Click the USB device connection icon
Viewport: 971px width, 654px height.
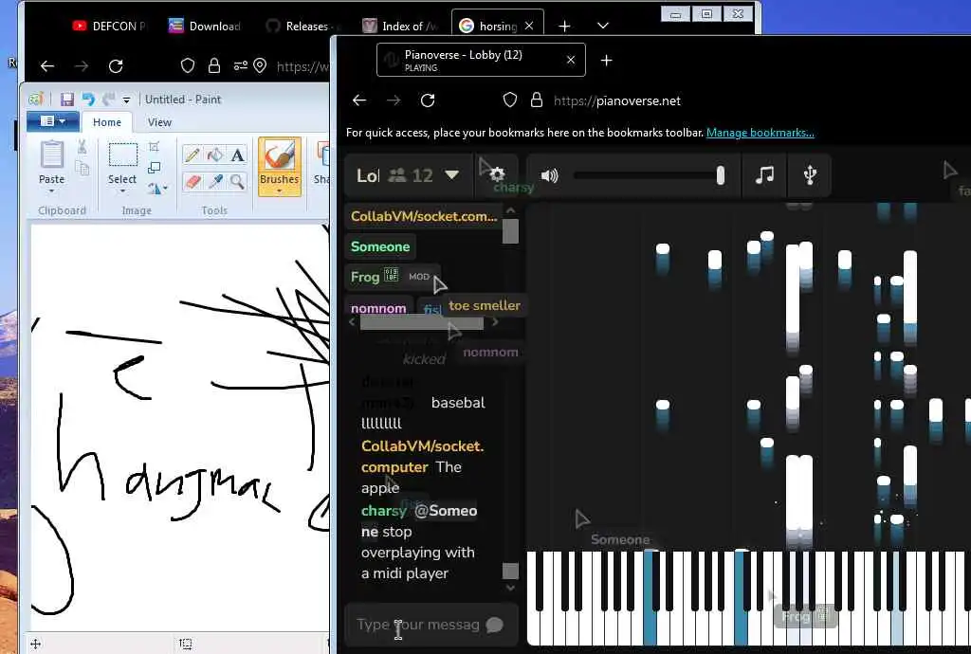810,175
